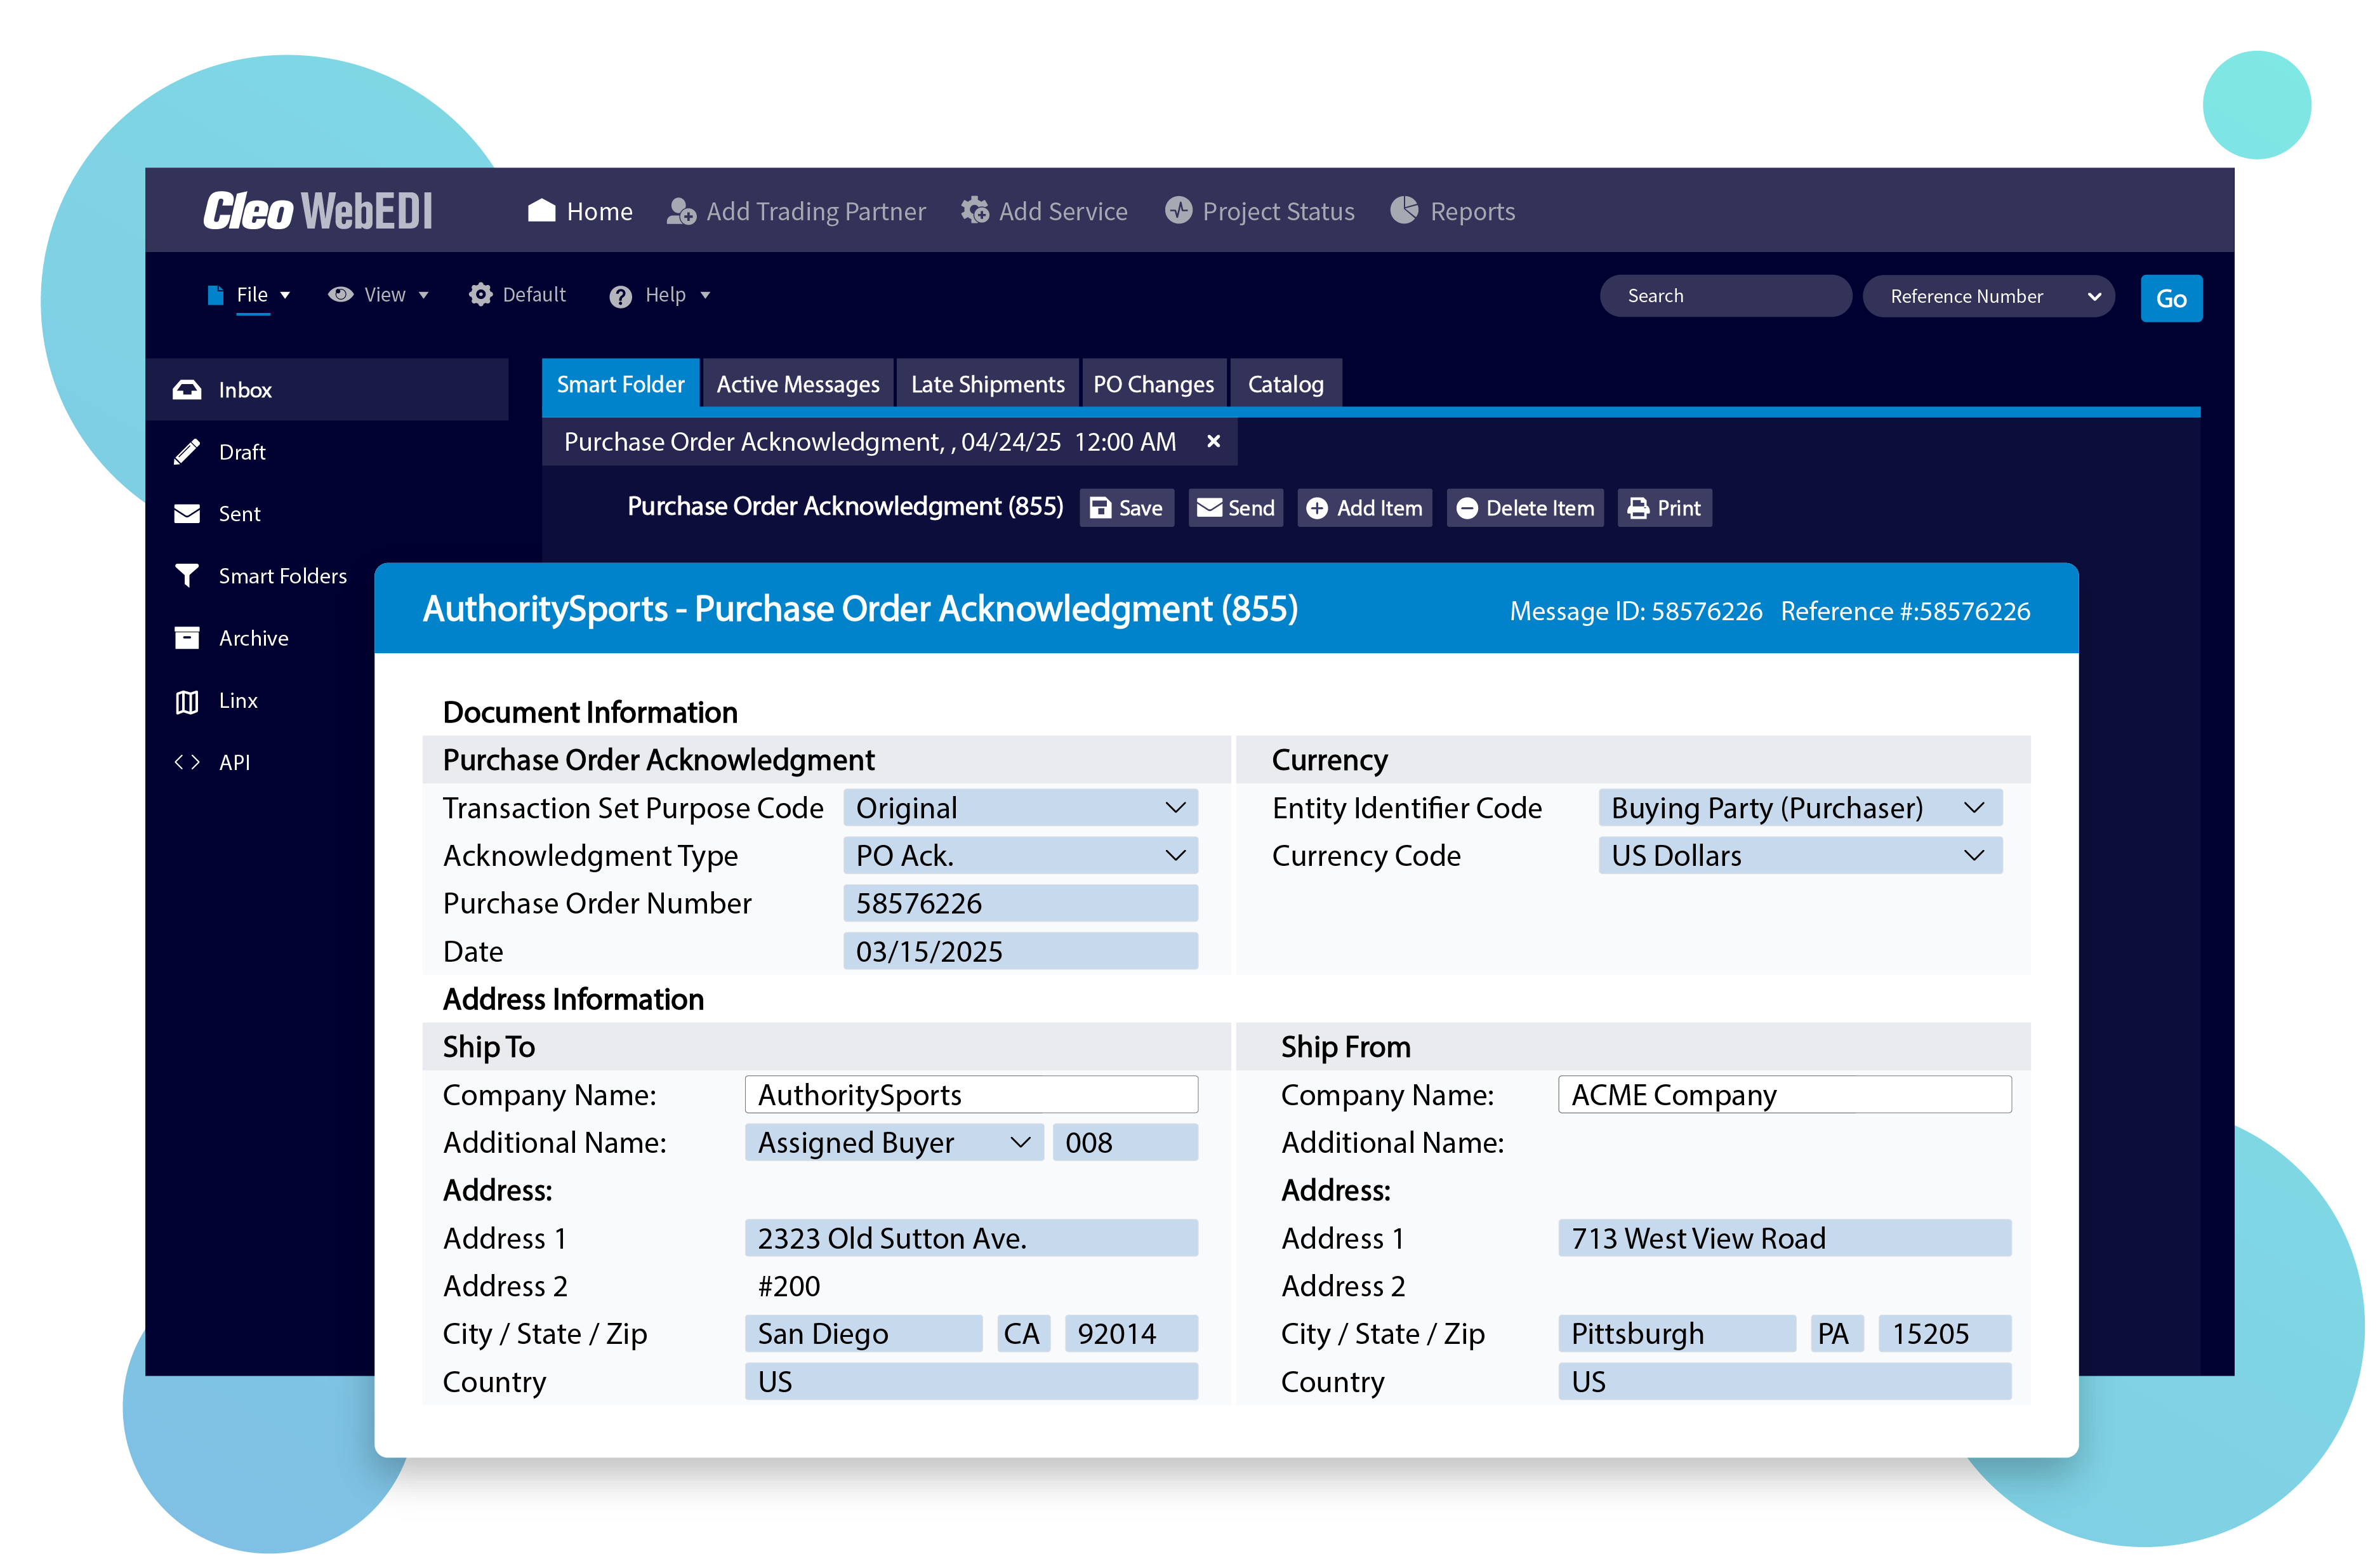Open the Transaction Set Purpose Code dropdown
Viewport: 2380px width, 1561px height.
1020,808
